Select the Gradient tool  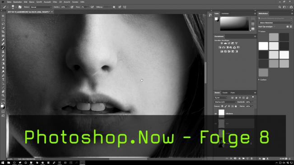click(x=3, y=64)
